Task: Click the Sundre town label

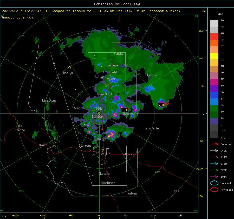Action: 79,108
